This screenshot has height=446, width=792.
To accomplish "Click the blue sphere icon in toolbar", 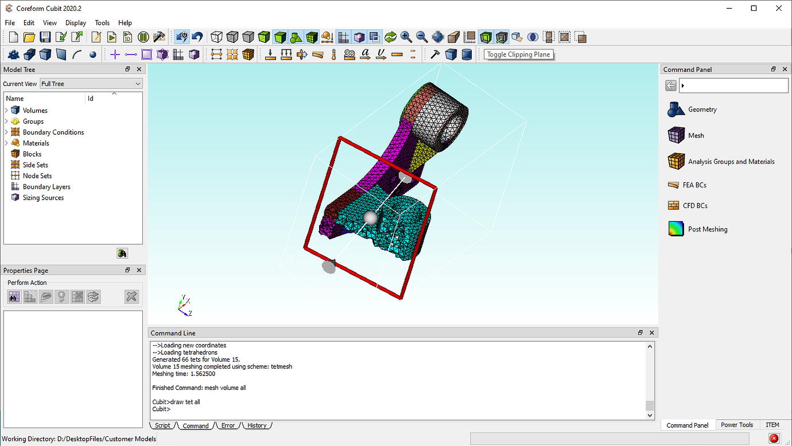I will (x=93, y=54).
